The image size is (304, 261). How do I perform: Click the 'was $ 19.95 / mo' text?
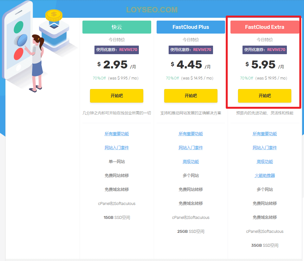[271, 78]
